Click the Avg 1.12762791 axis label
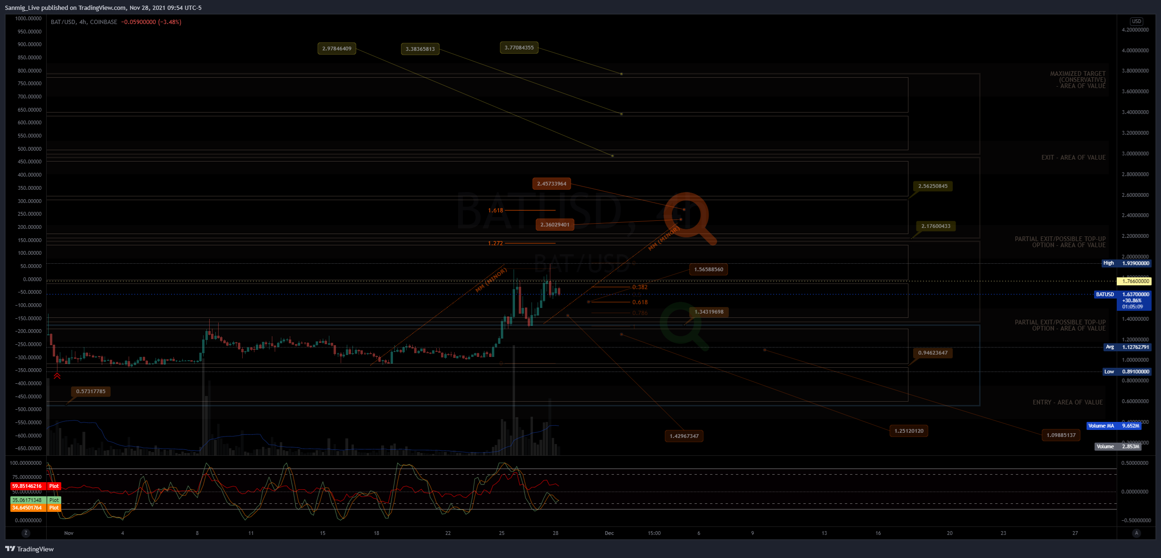 [x=1128, y=347]
